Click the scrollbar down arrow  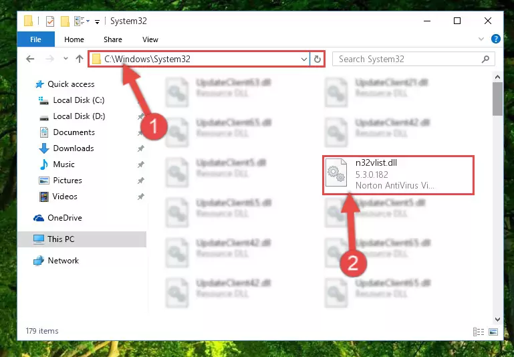tap(497, 319)
